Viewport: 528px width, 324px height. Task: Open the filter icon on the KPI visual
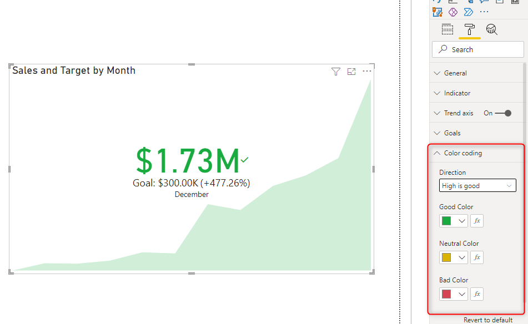tap(336, 71)
